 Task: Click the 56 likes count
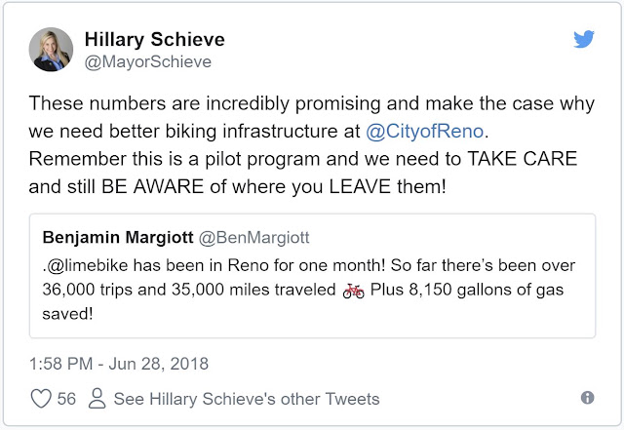(66, 399)
